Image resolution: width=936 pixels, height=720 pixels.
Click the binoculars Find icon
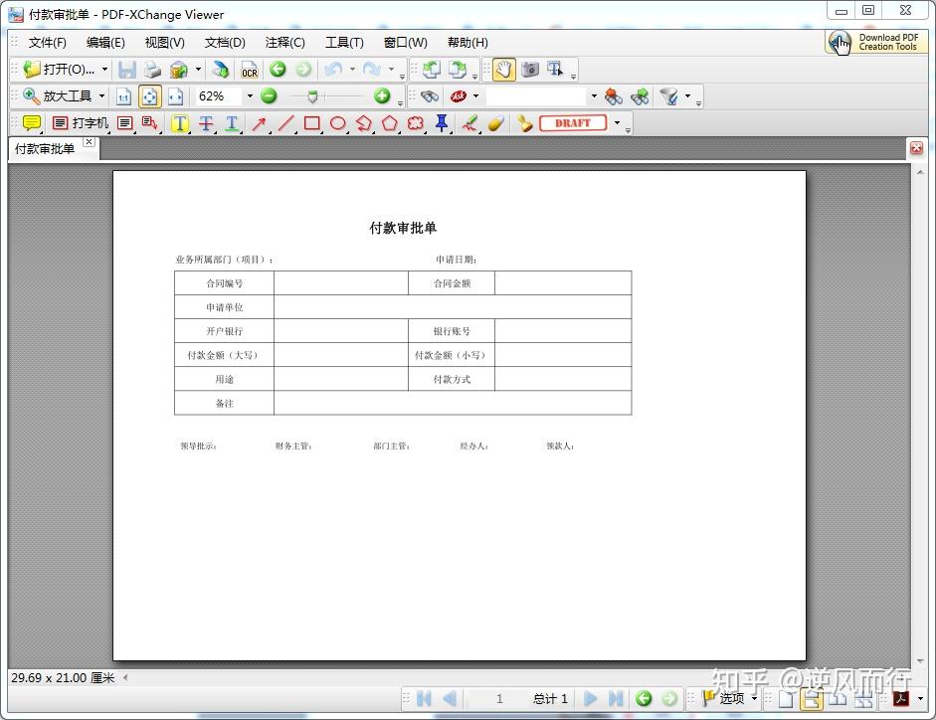click(430, 96)
